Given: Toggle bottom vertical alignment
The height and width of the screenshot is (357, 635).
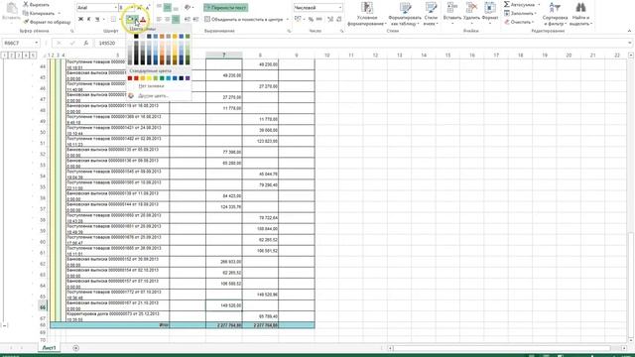Looking at the screenshot, I should coord(176,8).
